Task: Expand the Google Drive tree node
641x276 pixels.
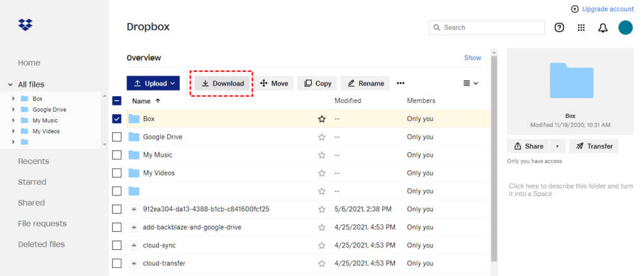Action: 13,110
